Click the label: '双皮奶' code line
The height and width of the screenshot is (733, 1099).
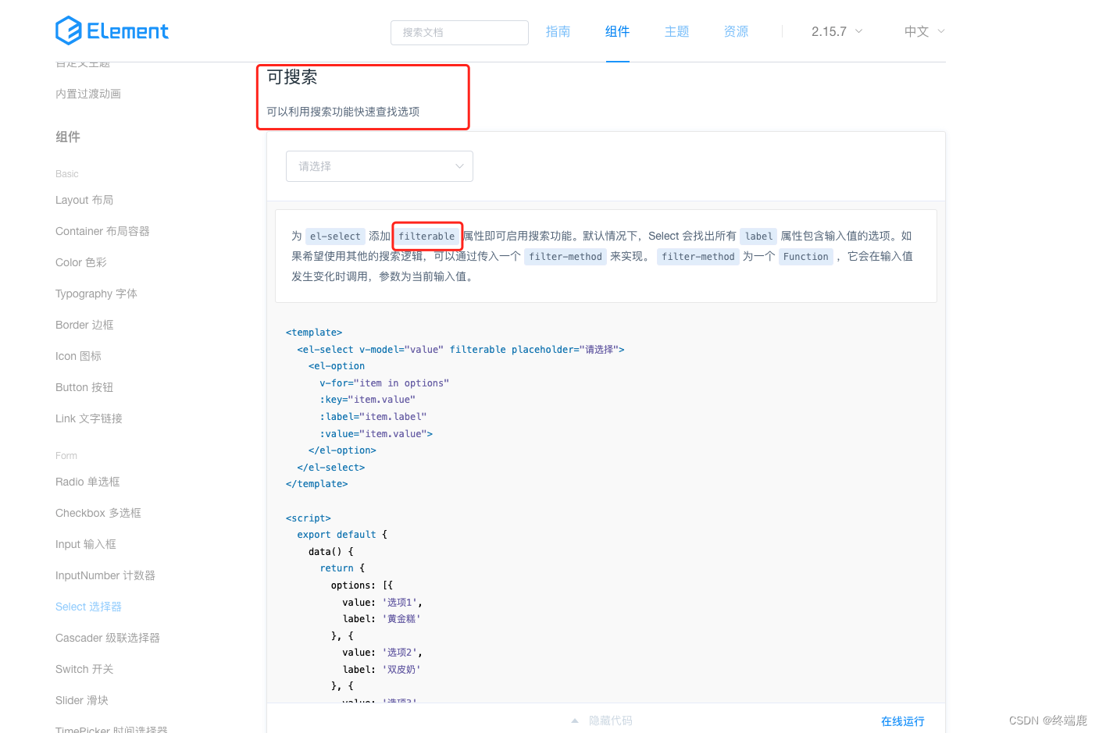pos(382,670)
